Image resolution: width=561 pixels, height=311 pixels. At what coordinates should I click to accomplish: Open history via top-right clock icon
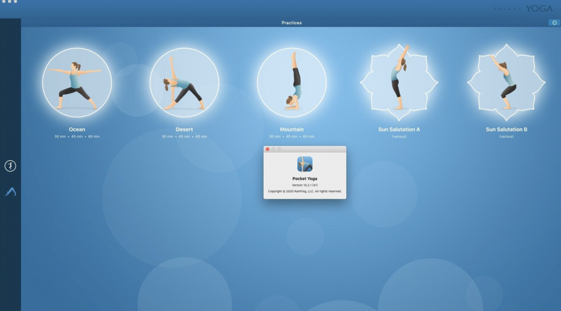[554, 22]
